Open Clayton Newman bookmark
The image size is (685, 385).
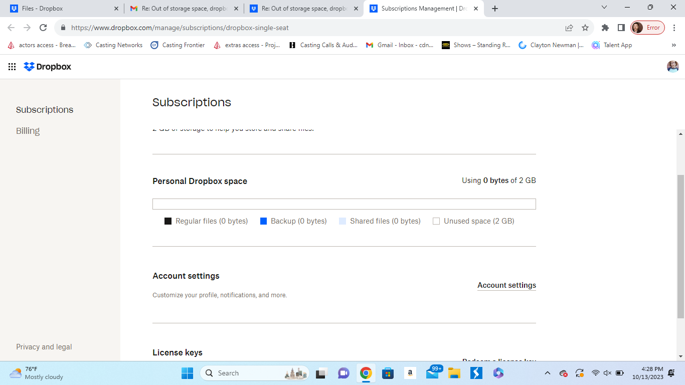551,45
